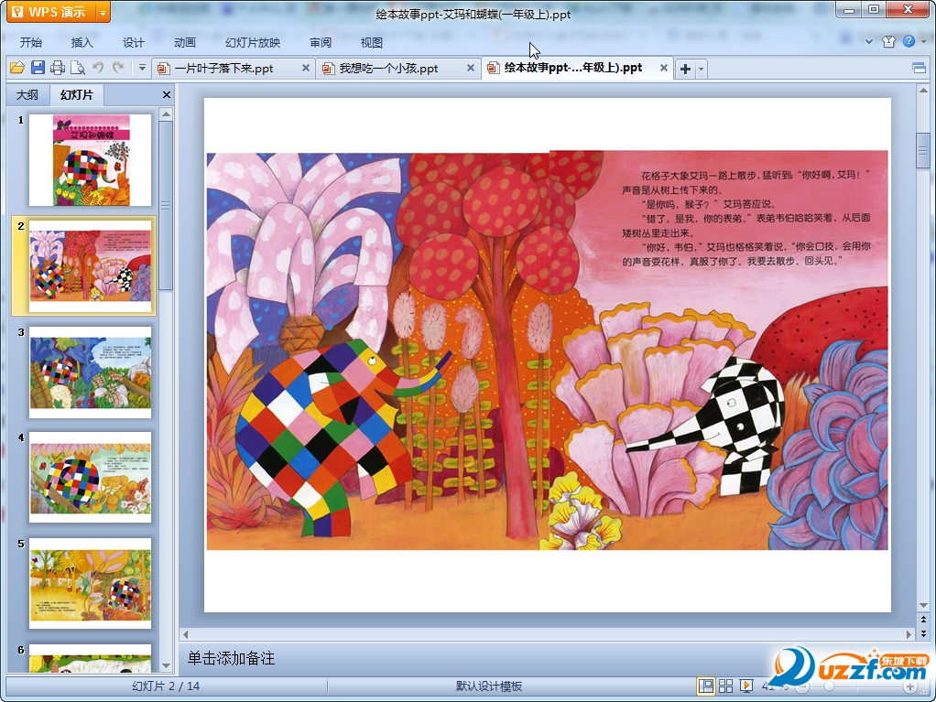The image size is (936, 702).
Task: Close the slide thumbnail pane
Action: pyautogui.click(x=167, y=95)
